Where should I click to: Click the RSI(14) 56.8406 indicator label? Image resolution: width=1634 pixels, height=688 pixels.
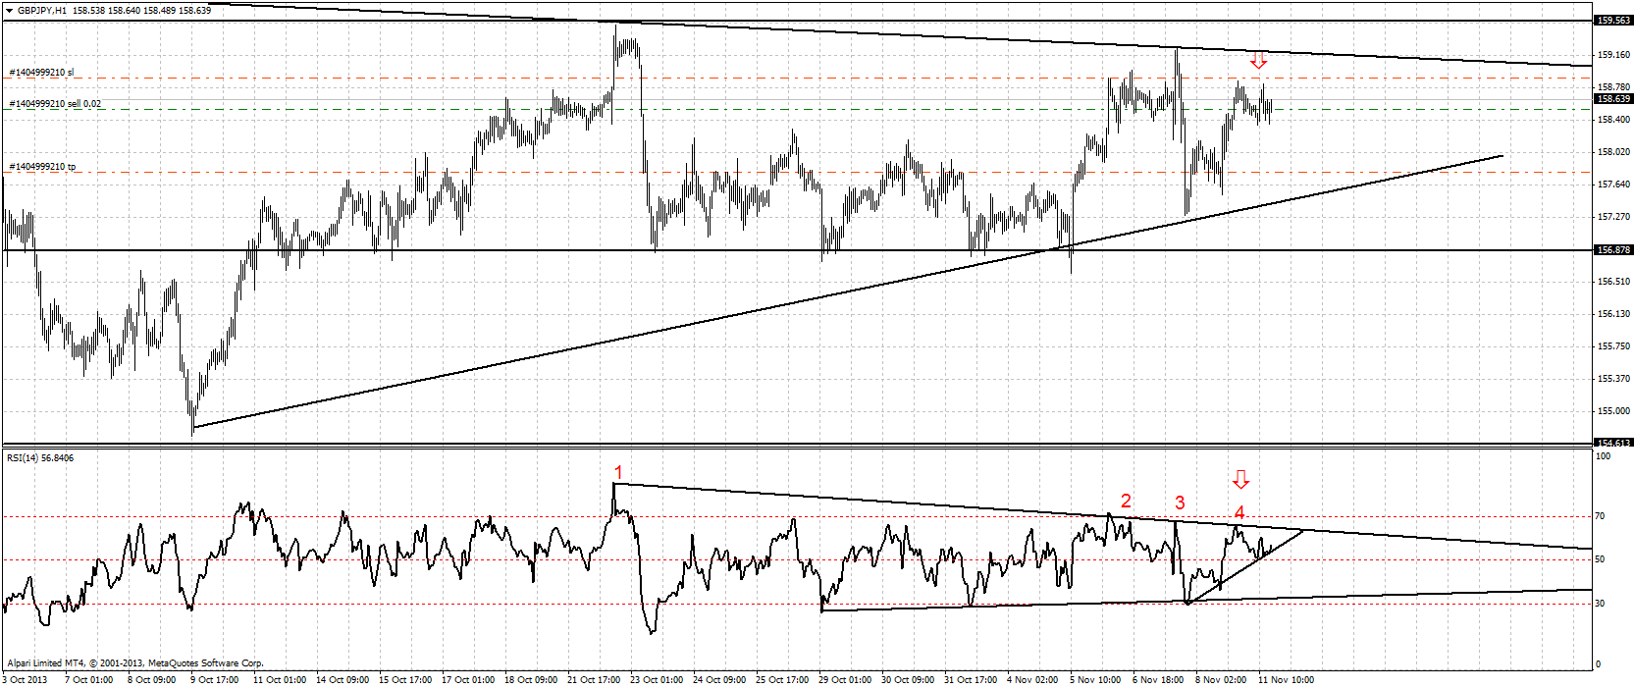(x=40, y=457)
